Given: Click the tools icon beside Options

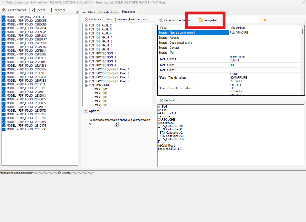Looking at the screenshot, I should (86, 111).
